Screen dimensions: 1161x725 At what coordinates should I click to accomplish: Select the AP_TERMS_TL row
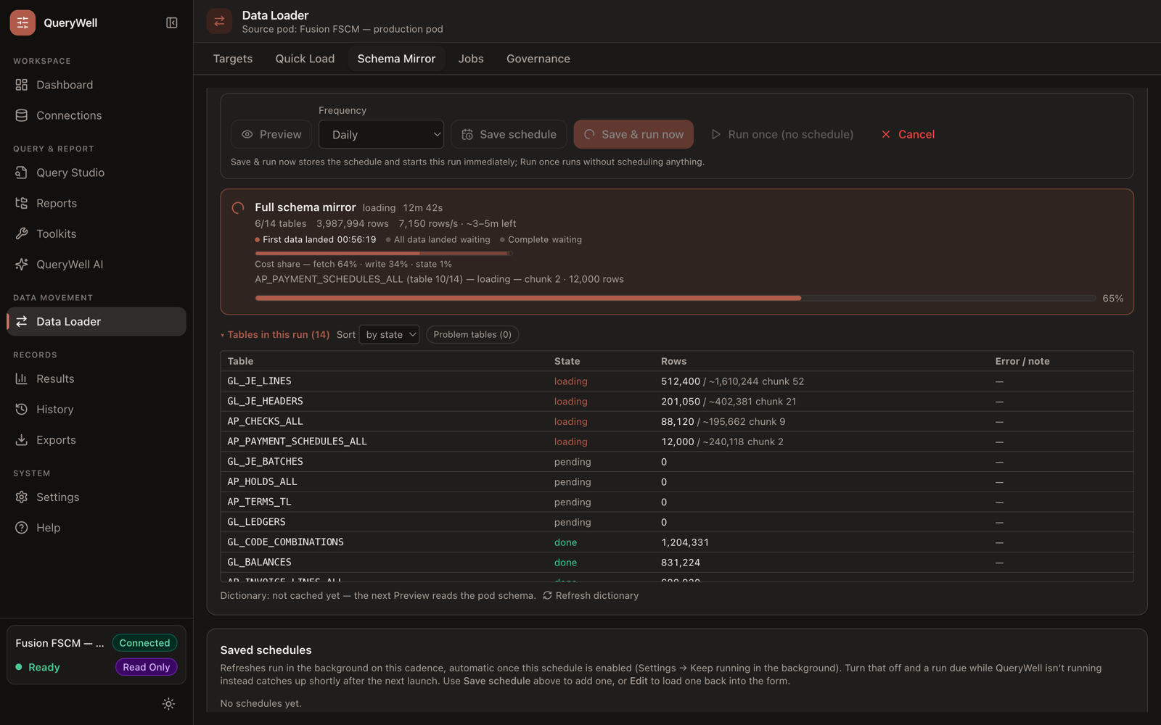coord(676,502)
